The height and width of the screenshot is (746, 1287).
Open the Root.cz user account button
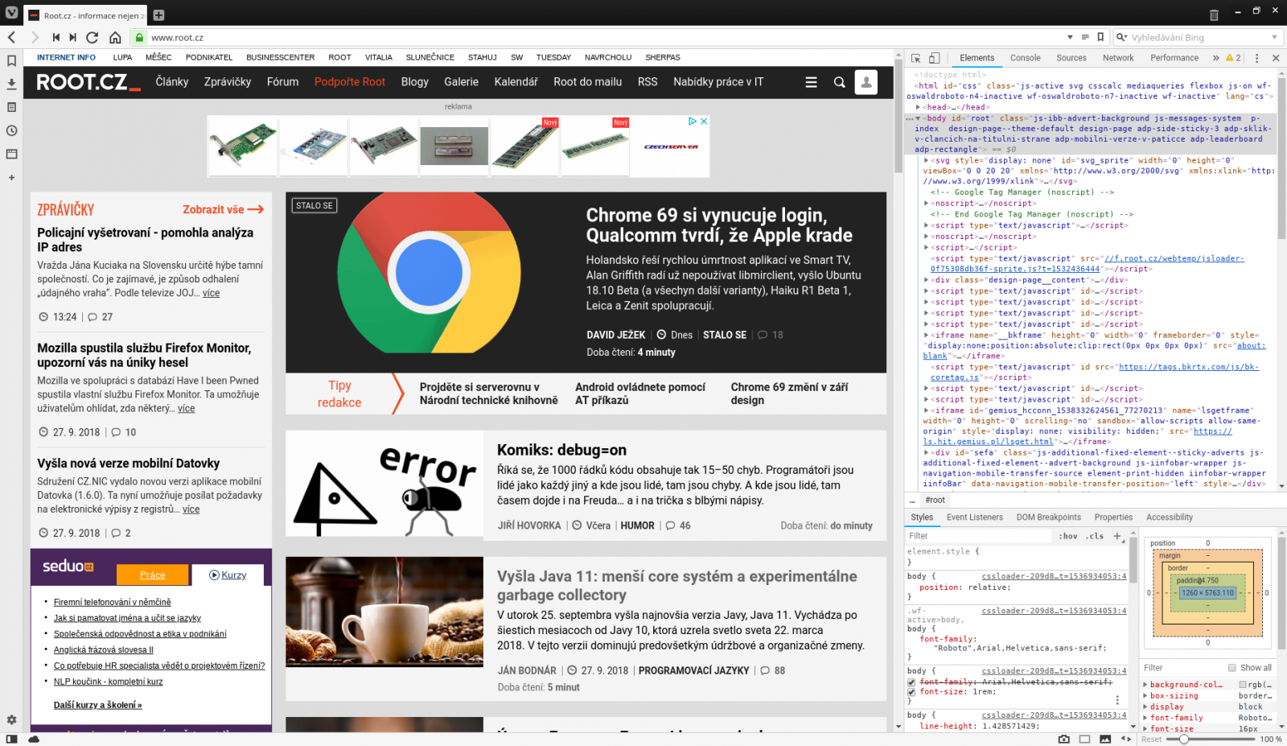coord(866,82)
